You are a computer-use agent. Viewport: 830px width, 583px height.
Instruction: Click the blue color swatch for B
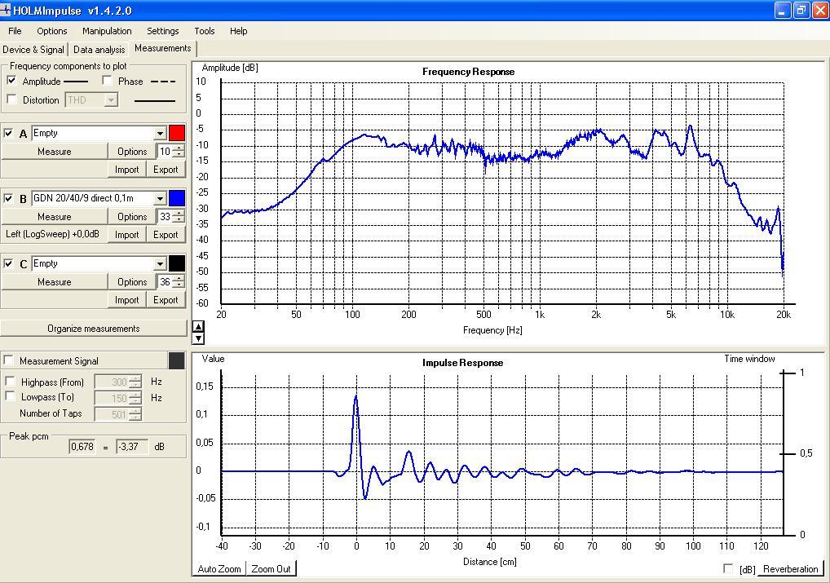click(x=177, y=198)
